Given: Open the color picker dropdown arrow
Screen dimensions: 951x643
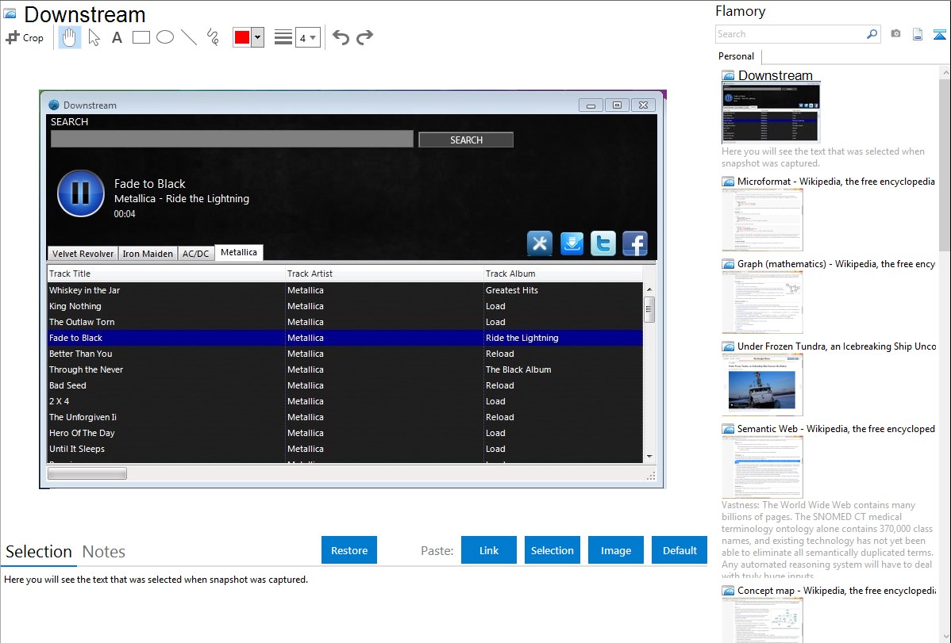Looking at the screenshot, I should [258, 37].
